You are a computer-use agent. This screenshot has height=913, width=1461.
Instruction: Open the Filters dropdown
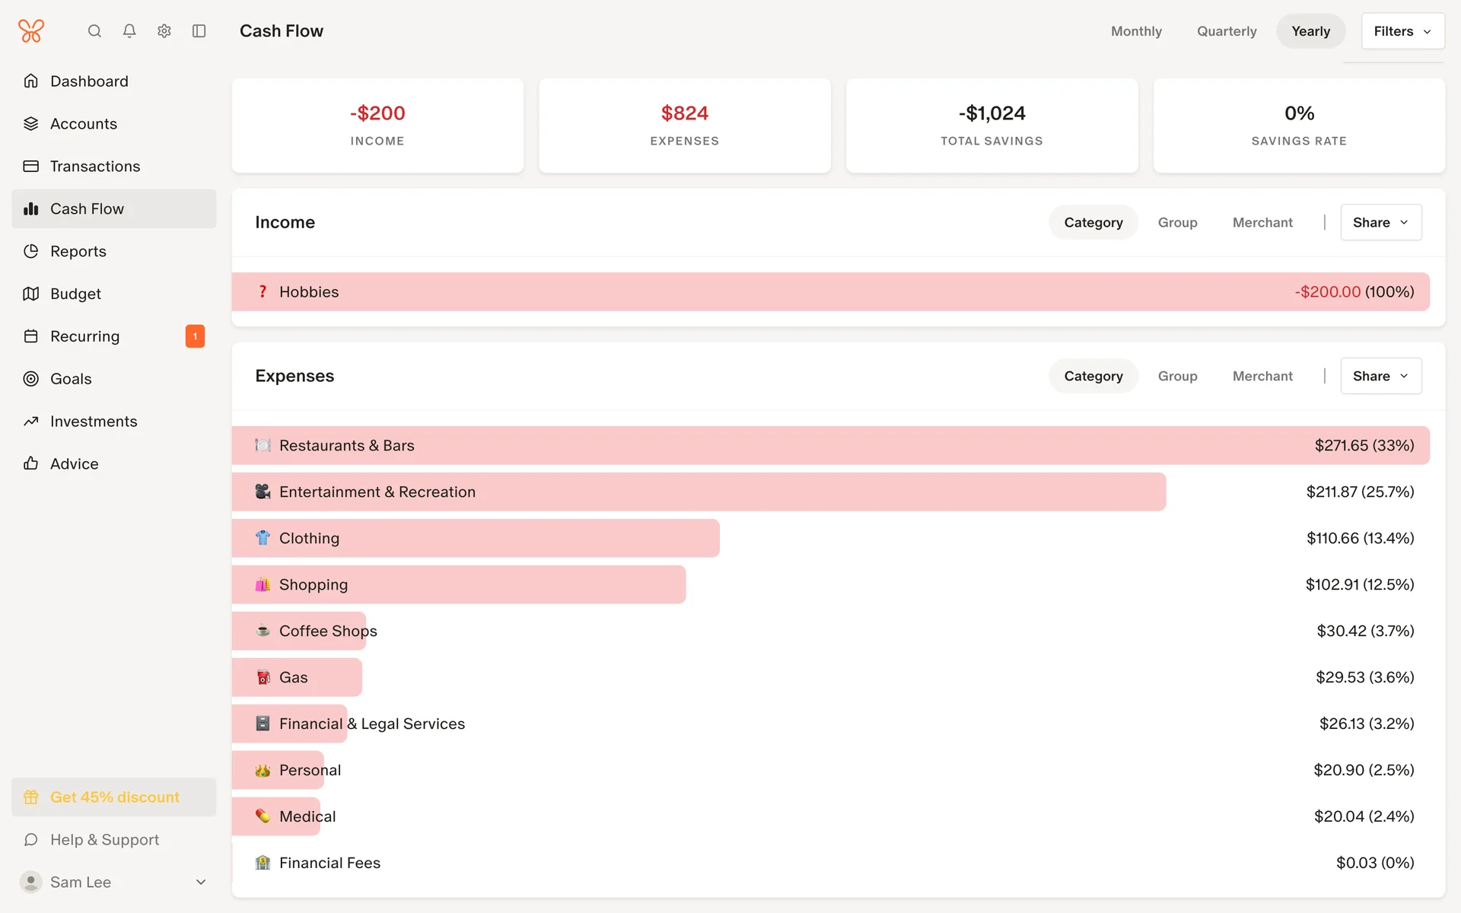pyautogui.click(x=1402, y=31)
